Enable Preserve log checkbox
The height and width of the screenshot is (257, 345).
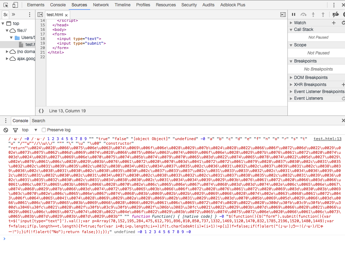pyautogui.click(x=44, y=130)
